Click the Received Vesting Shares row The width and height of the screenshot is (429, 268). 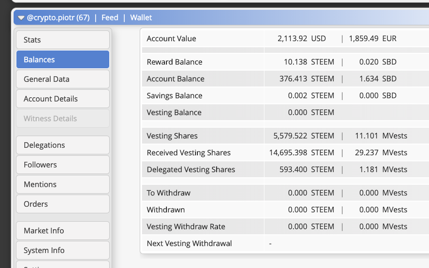pos(188,152)
